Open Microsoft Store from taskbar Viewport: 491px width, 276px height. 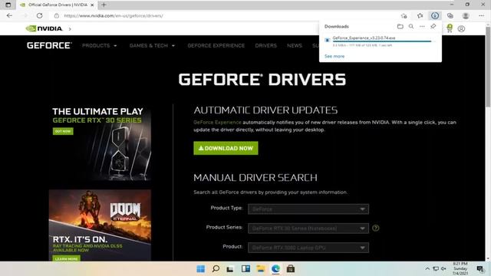(x=291, y=269)
